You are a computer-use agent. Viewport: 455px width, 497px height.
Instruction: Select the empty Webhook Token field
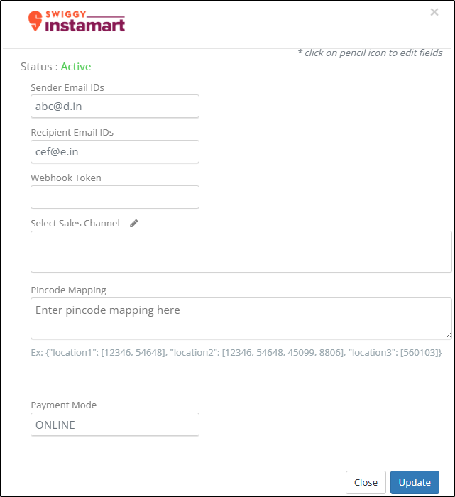point(114,197)
